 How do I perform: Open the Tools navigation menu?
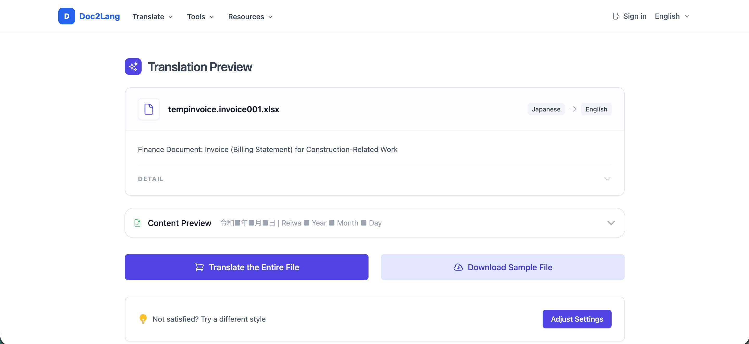[x=200, y=17]
